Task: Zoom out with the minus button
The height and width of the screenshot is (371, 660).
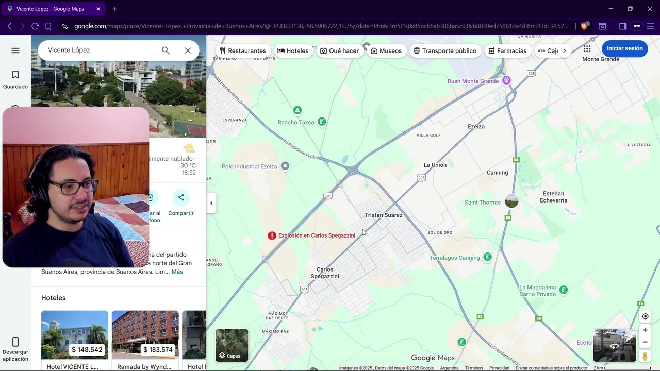Action: pos(645,342)
